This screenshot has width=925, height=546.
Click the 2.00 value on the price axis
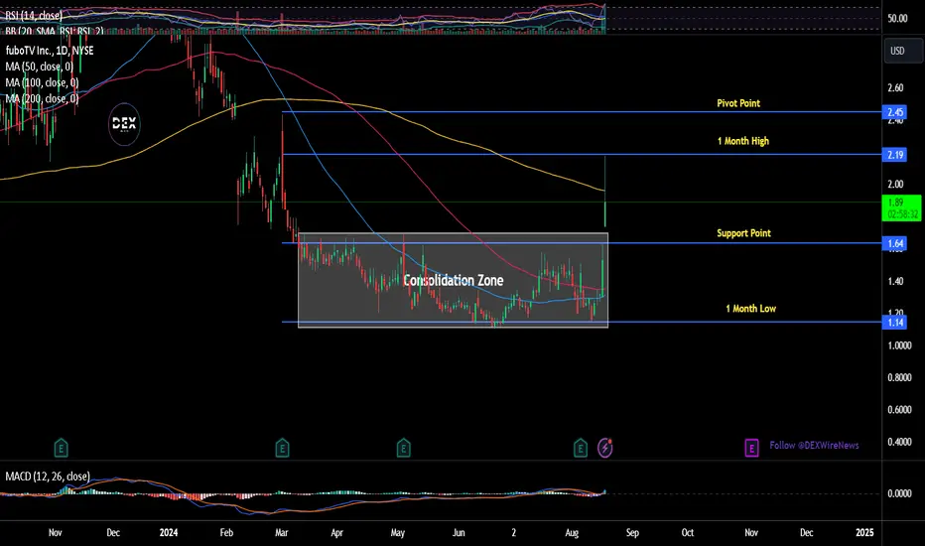coord(895,185)
